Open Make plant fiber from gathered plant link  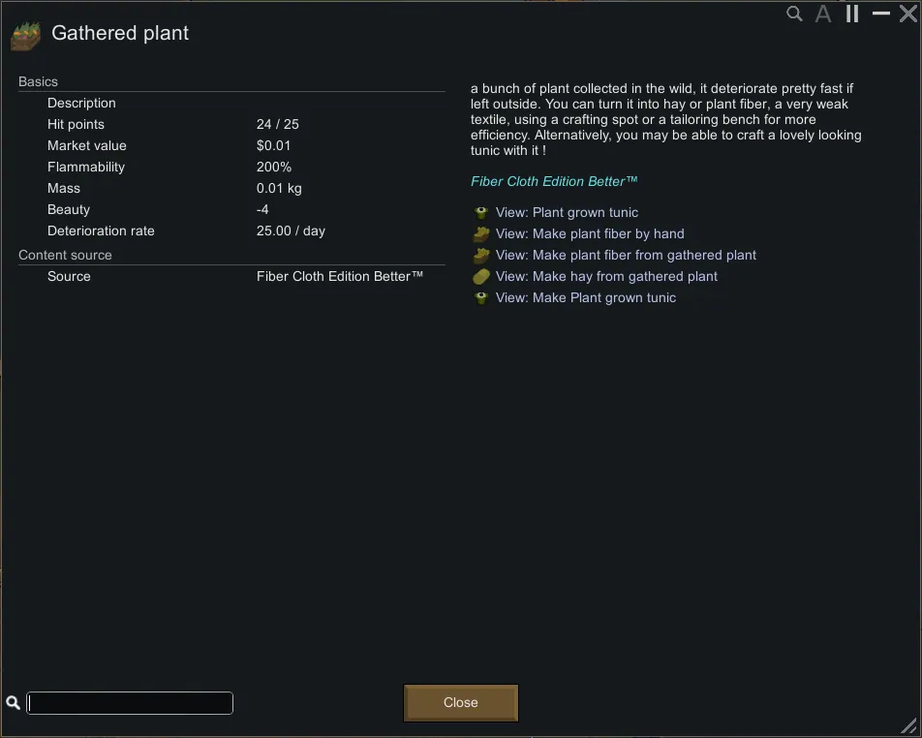(x=626, y=256)
